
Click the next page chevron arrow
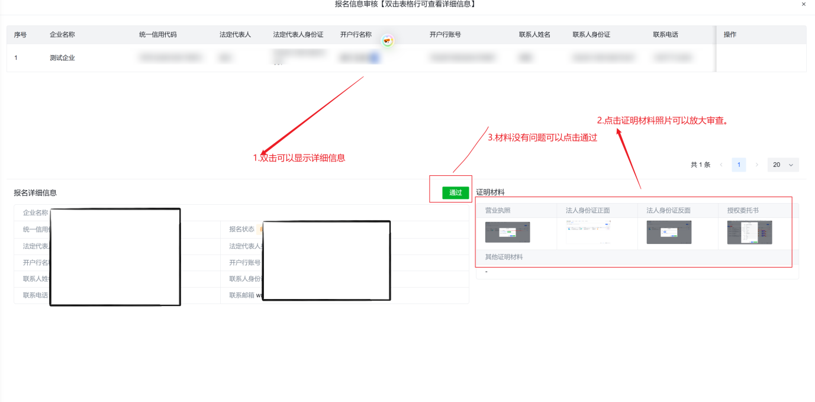tap(758, 165)
